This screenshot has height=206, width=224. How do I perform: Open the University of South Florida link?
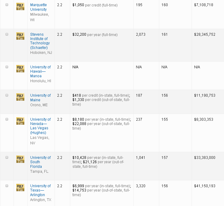click(40, 162)
